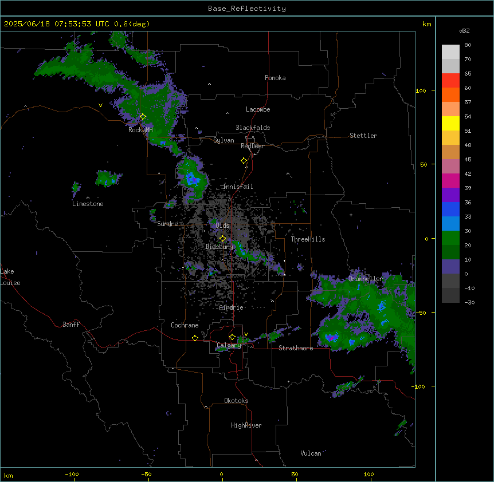This screenshot has width=494, height=482.
Task: Select the purple 36-39 dBZ legend swatch
Action: click(x=450, y=195)
